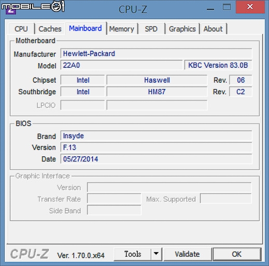
Task: Maximize the CPU-Z window
Action: [x=226, y=7]
